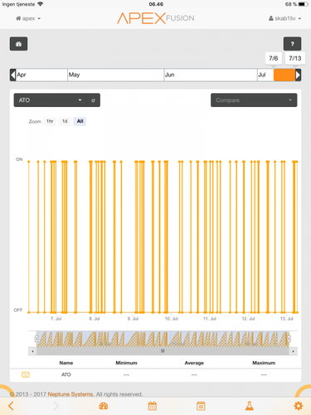311x415 pixels.
Task: Select the 1hr zoom option
Action: tap(50, 121)
